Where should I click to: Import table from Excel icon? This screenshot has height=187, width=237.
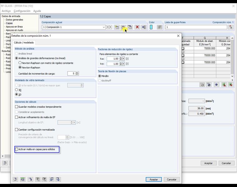tap(231, 85)
